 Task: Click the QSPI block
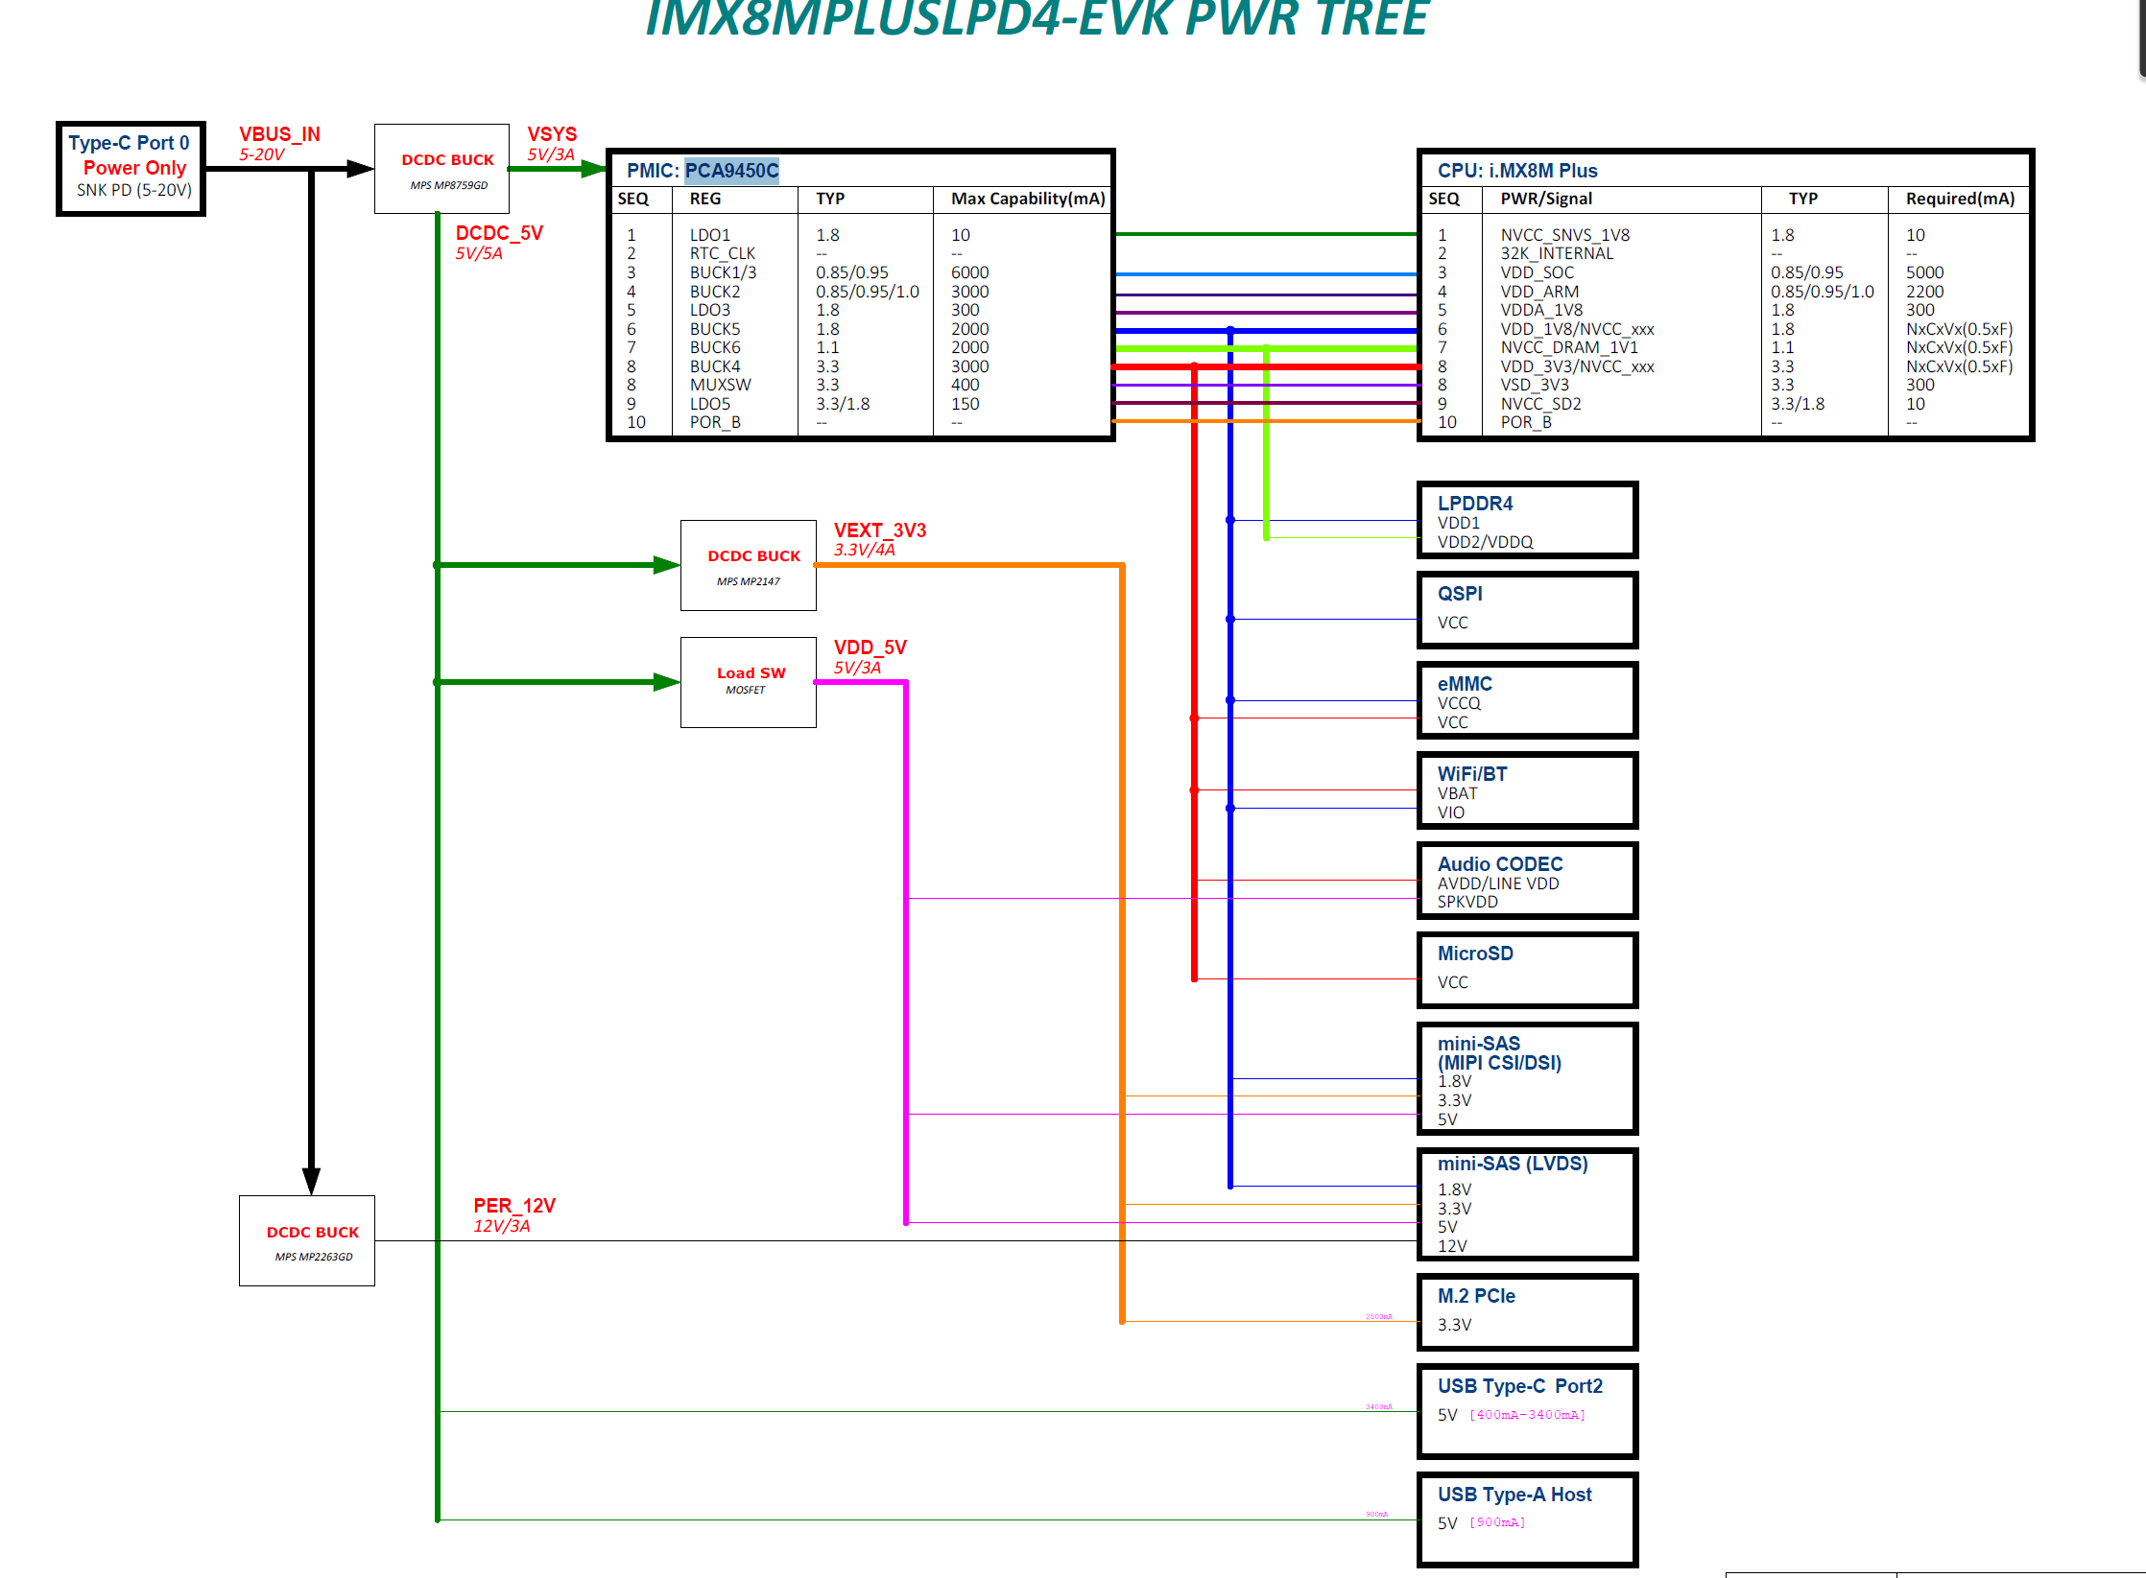[x=1527, y=609]
